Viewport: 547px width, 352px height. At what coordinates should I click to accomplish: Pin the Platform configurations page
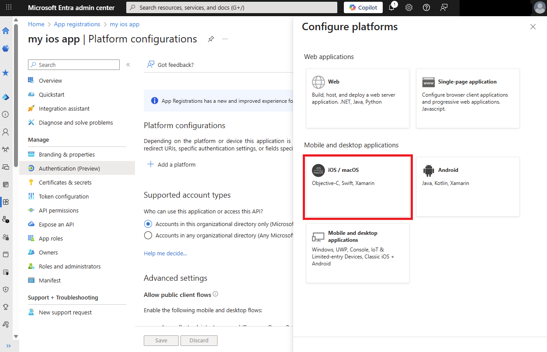click(x=211, y=39)
